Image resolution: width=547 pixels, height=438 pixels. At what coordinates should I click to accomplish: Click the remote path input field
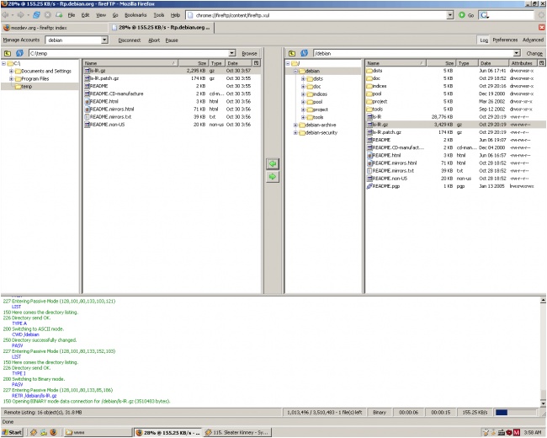click(x=413, y=53)
